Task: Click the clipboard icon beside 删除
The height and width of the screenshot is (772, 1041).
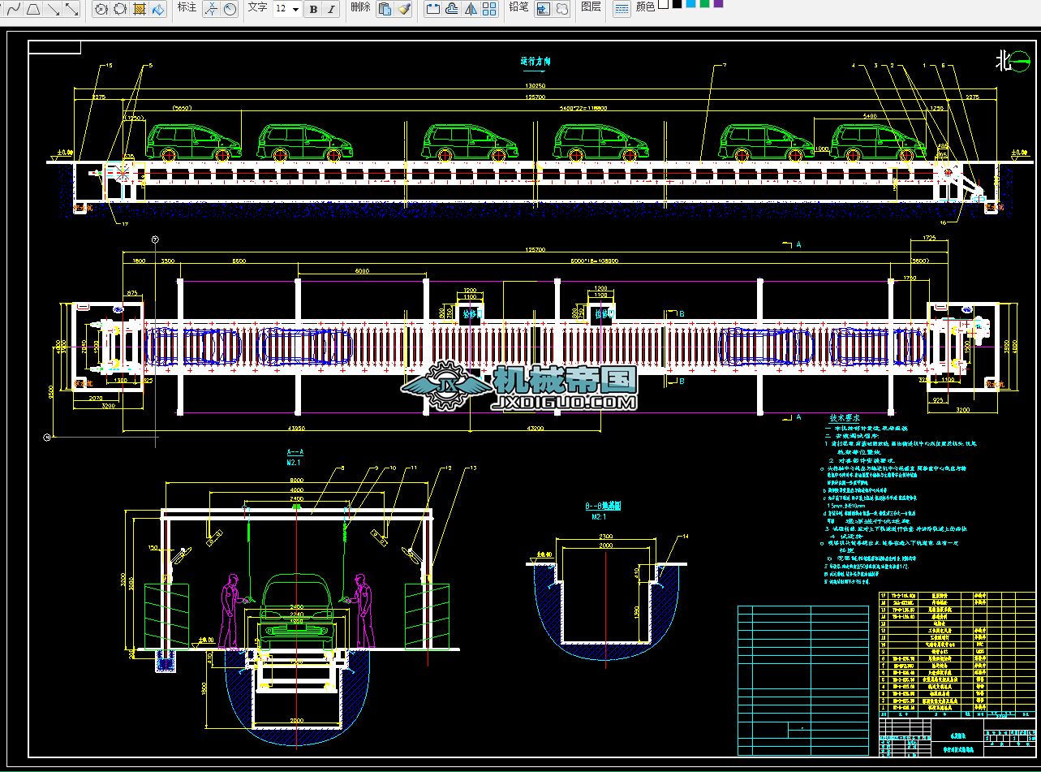Action: (x=385, y=9)
